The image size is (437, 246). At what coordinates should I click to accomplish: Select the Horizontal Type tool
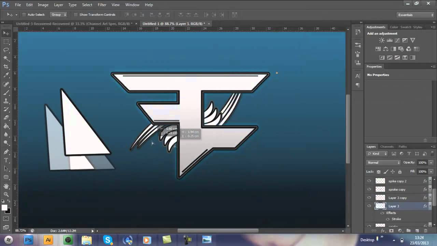[6, 160]
